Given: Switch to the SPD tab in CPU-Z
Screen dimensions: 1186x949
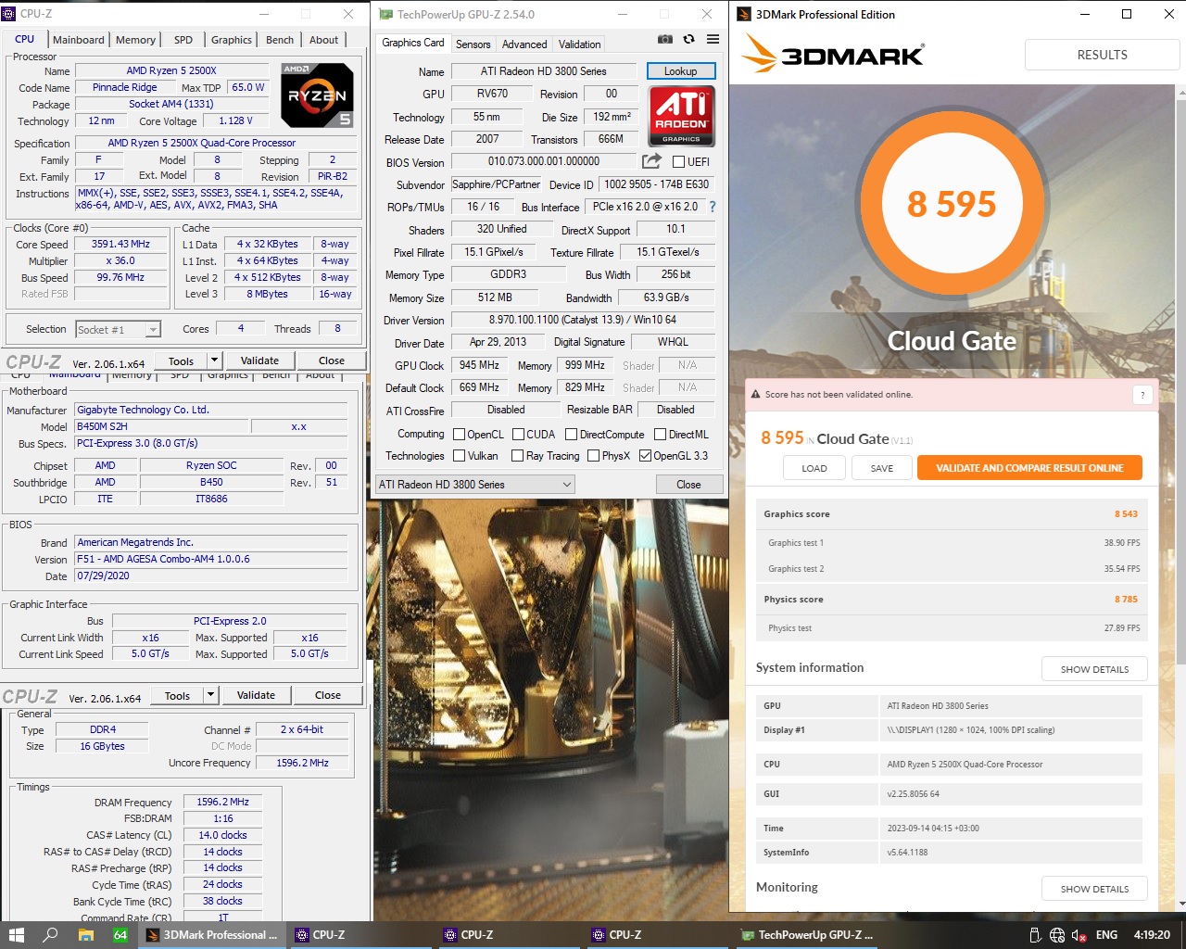Looking at the screenshot, I should tap(183, 40).
